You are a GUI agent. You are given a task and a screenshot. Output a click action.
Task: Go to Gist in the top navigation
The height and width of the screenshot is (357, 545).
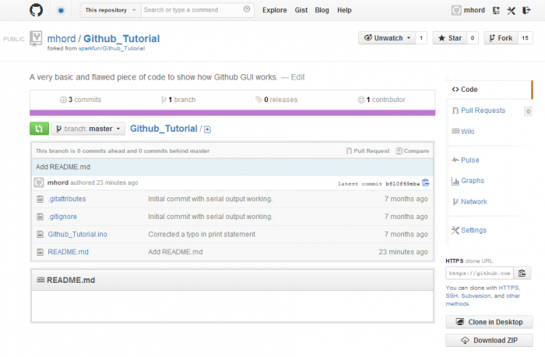[301, 10]
